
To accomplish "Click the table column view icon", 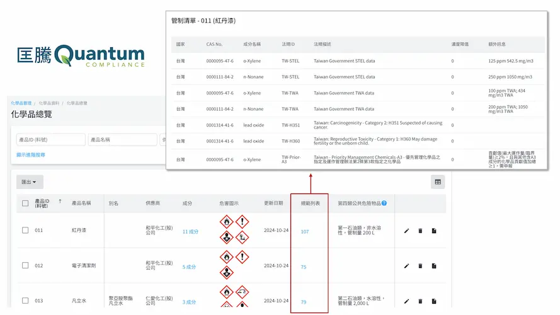I will pyautogui.click(x=438, y=182).
